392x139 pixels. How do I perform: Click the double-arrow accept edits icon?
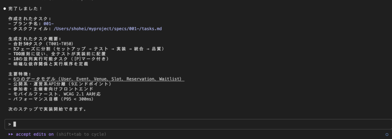pyautogui.click(x=10, y=134)
